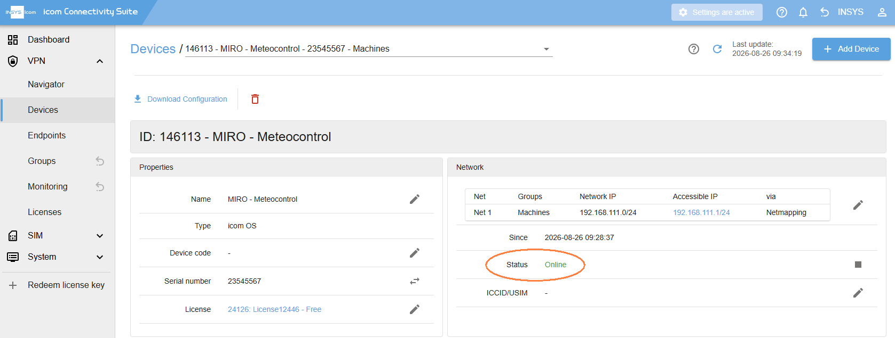Open the notifications bell
The height and width of the screenshot is (338, 895).
pos(803,12)
